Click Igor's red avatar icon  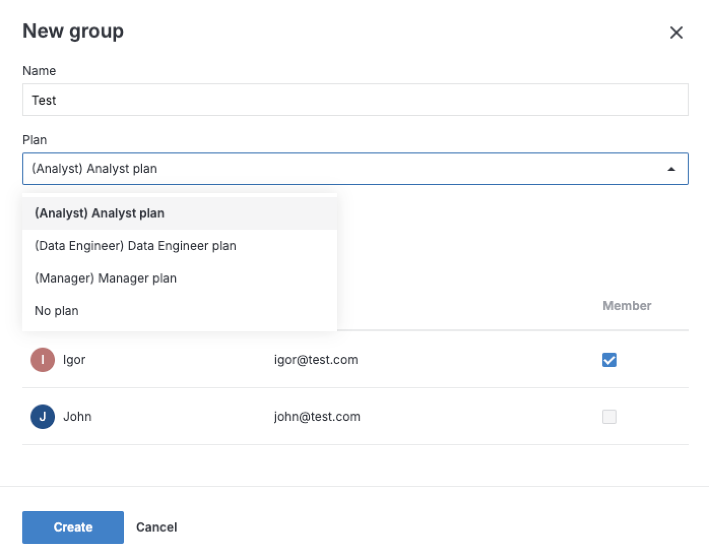pos(42,359)
